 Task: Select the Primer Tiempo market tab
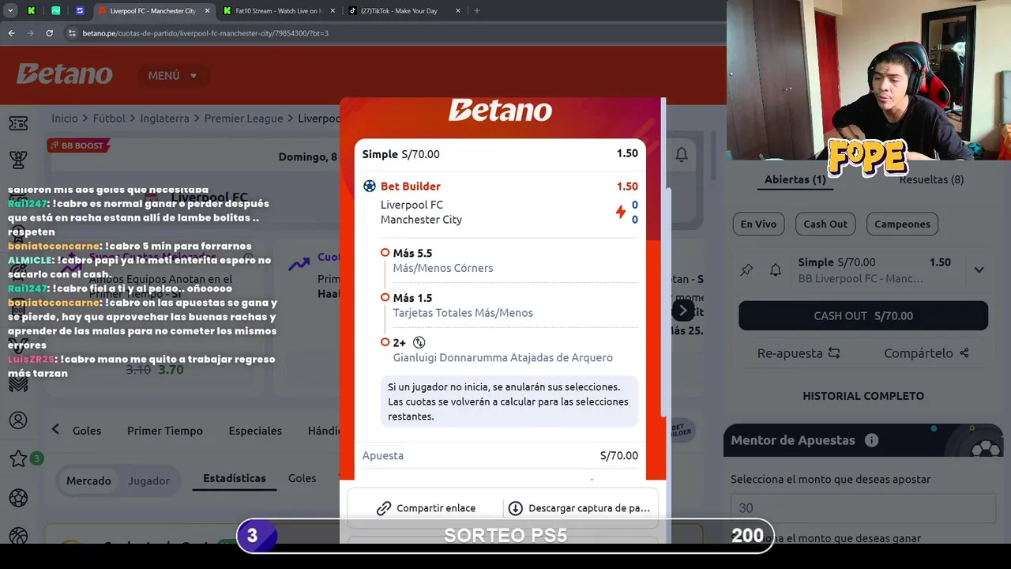pyautogui.click(x=165, y=431)
